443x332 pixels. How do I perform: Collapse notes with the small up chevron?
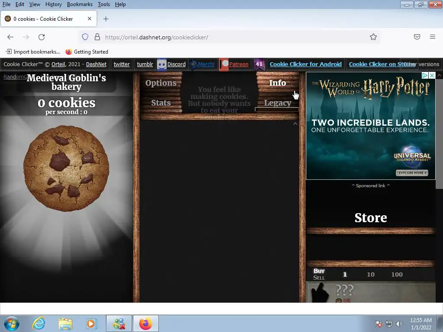click(295, 124)
